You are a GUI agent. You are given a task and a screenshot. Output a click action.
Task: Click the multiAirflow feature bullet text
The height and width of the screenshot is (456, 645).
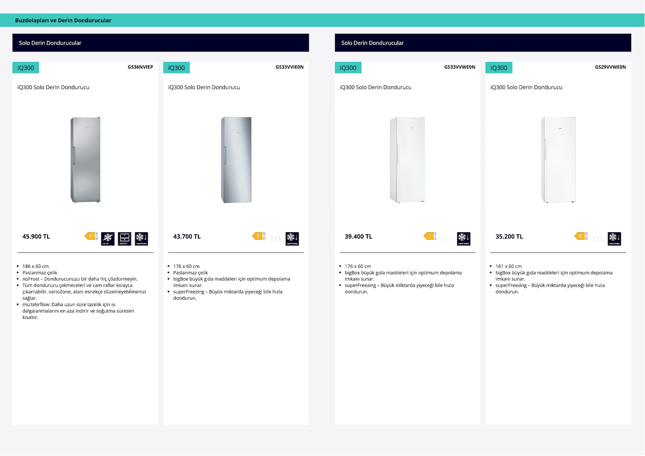pyautogui.click(x=78, y=311)
